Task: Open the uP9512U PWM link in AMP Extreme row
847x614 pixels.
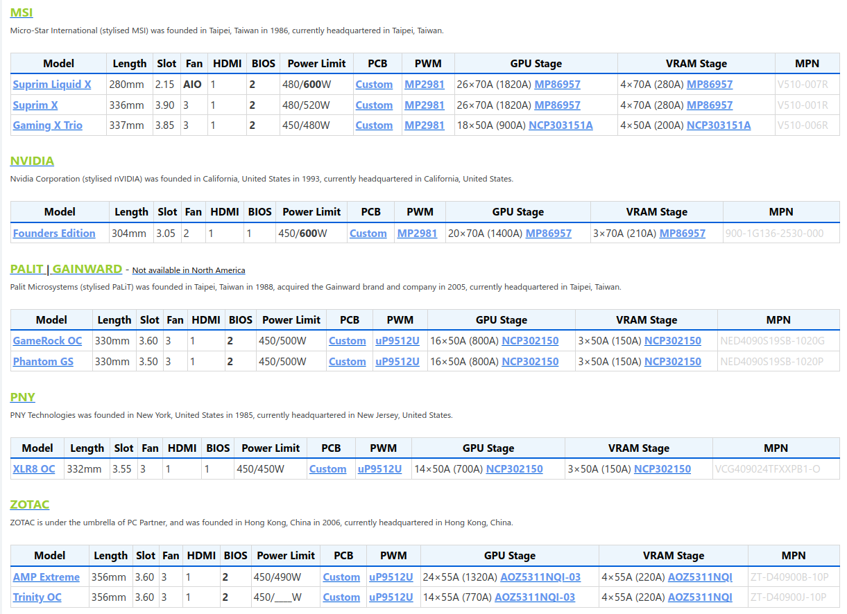Action: coord(391,577)
